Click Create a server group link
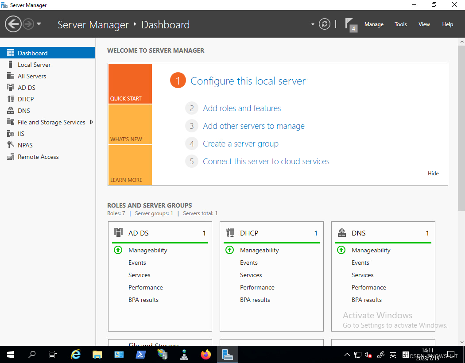 [x=240, y=144]
